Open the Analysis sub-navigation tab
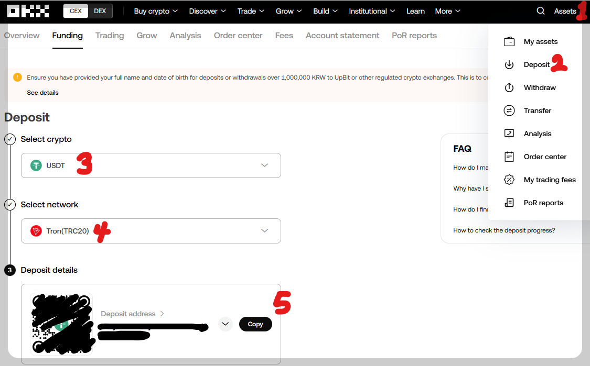Screen dimensions: 590x366 tap(185, 35)
